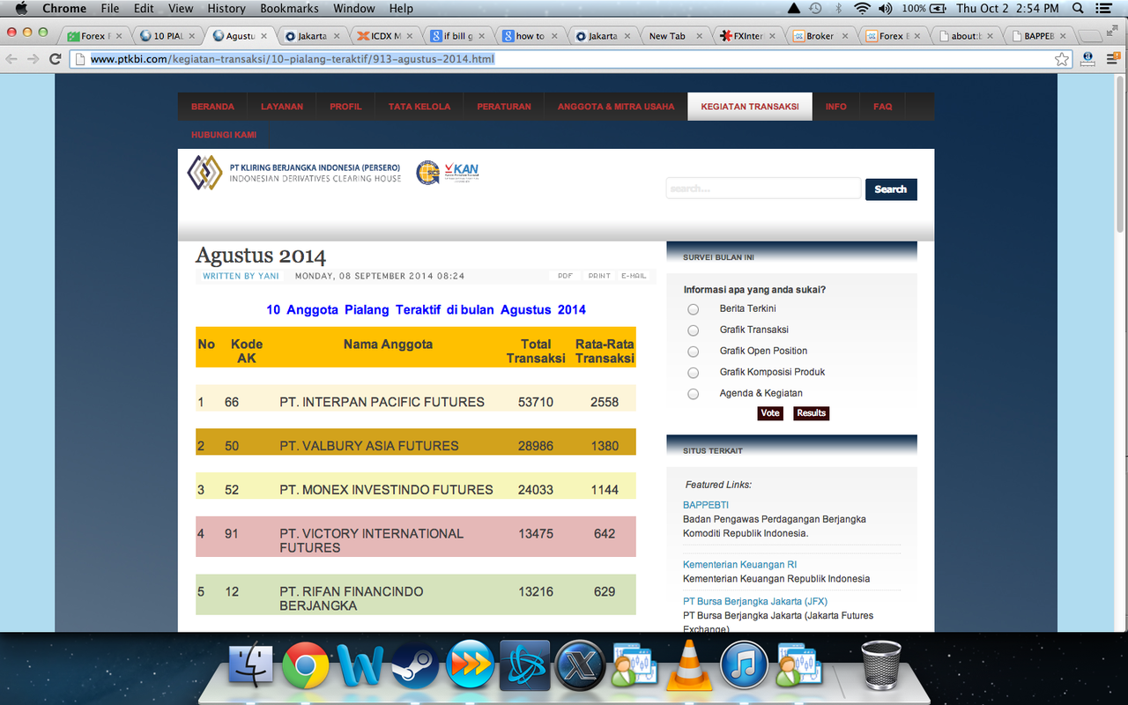This screenshot has width=1128, height=705.
Task: Open the Apple menu
Action: [21, 8]
